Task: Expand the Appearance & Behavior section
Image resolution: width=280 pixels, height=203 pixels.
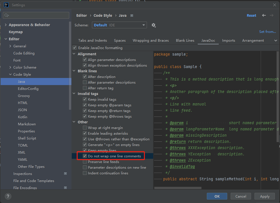Action: (x=6, y=25)
